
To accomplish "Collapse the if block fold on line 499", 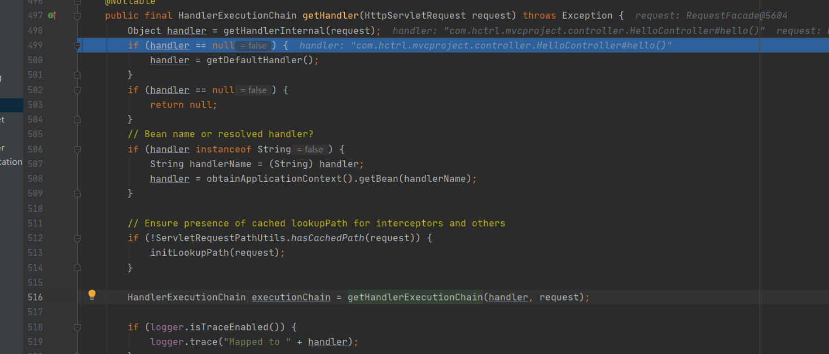I will [x=77, y=46].
